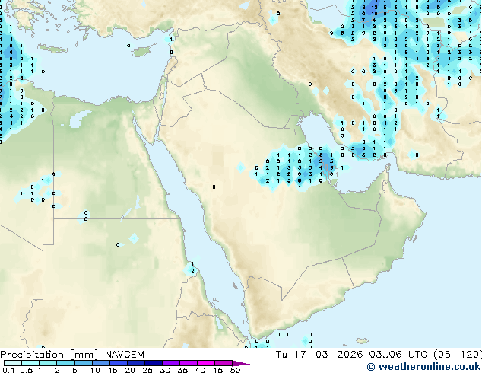Click the '12' precipitation value on the map
This screenshot has width=482, height=373.
click(x=374, y=7)
